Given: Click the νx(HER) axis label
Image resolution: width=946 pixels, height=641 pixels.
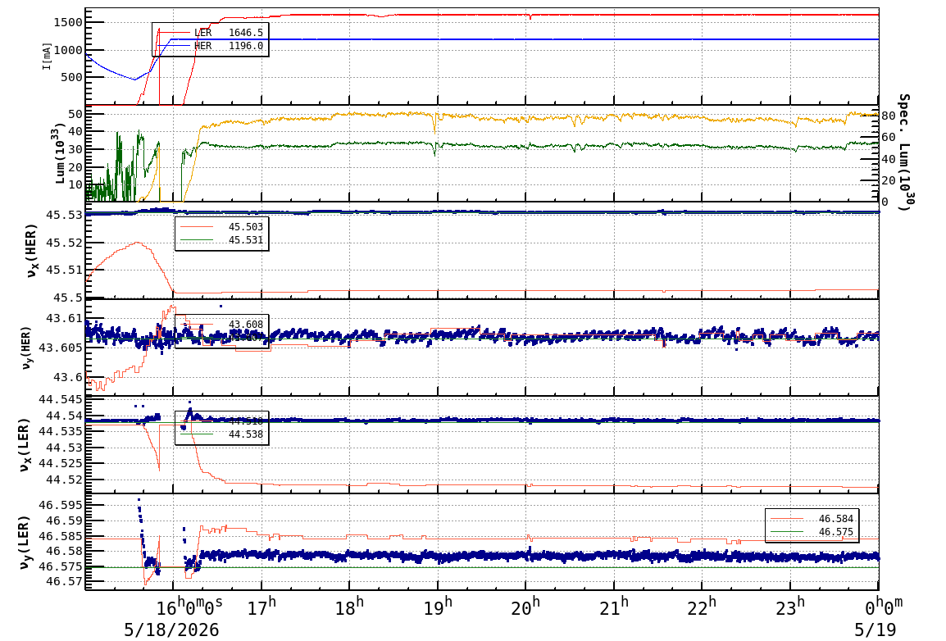Looking at the screenshot, I should click(31, 251).
